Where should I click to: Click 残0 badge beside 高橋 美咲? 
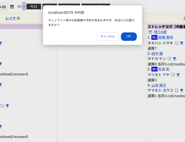click(x=154, y=37)
